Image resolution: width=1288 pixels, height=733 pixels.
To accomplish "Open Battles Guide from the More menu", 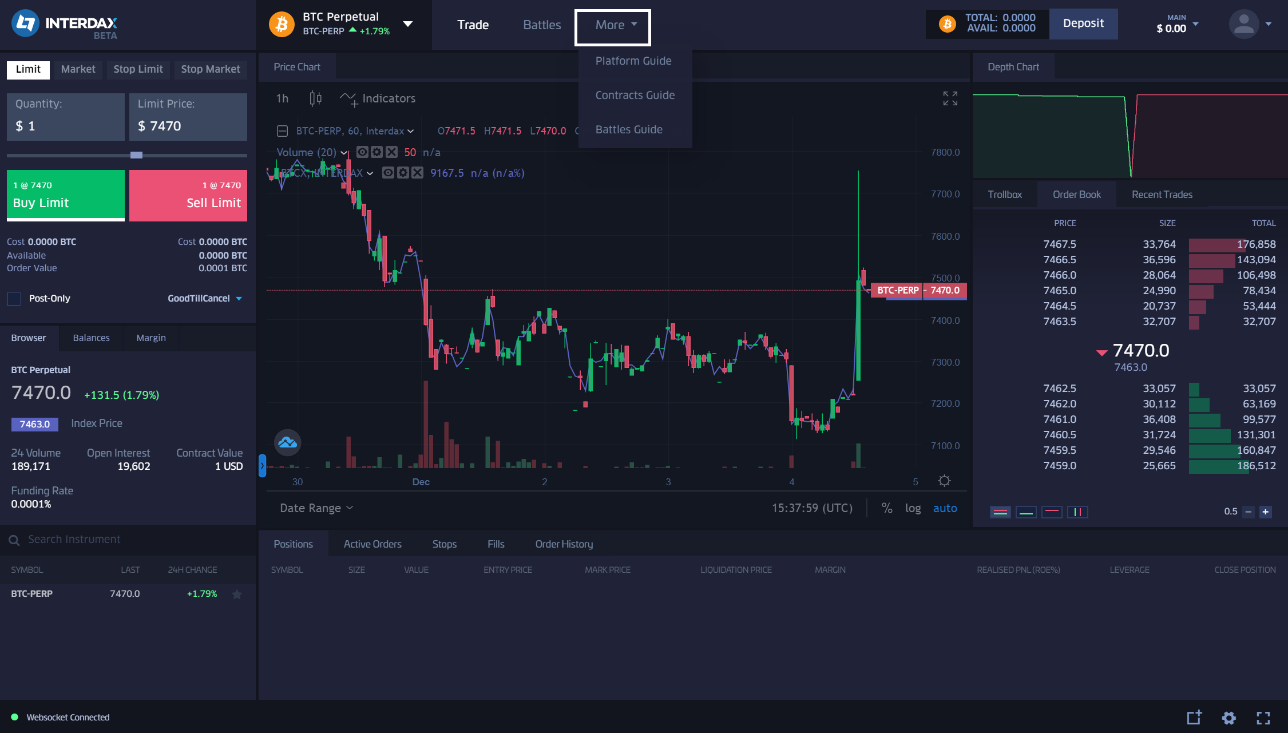I will click(x=629, y=129).
